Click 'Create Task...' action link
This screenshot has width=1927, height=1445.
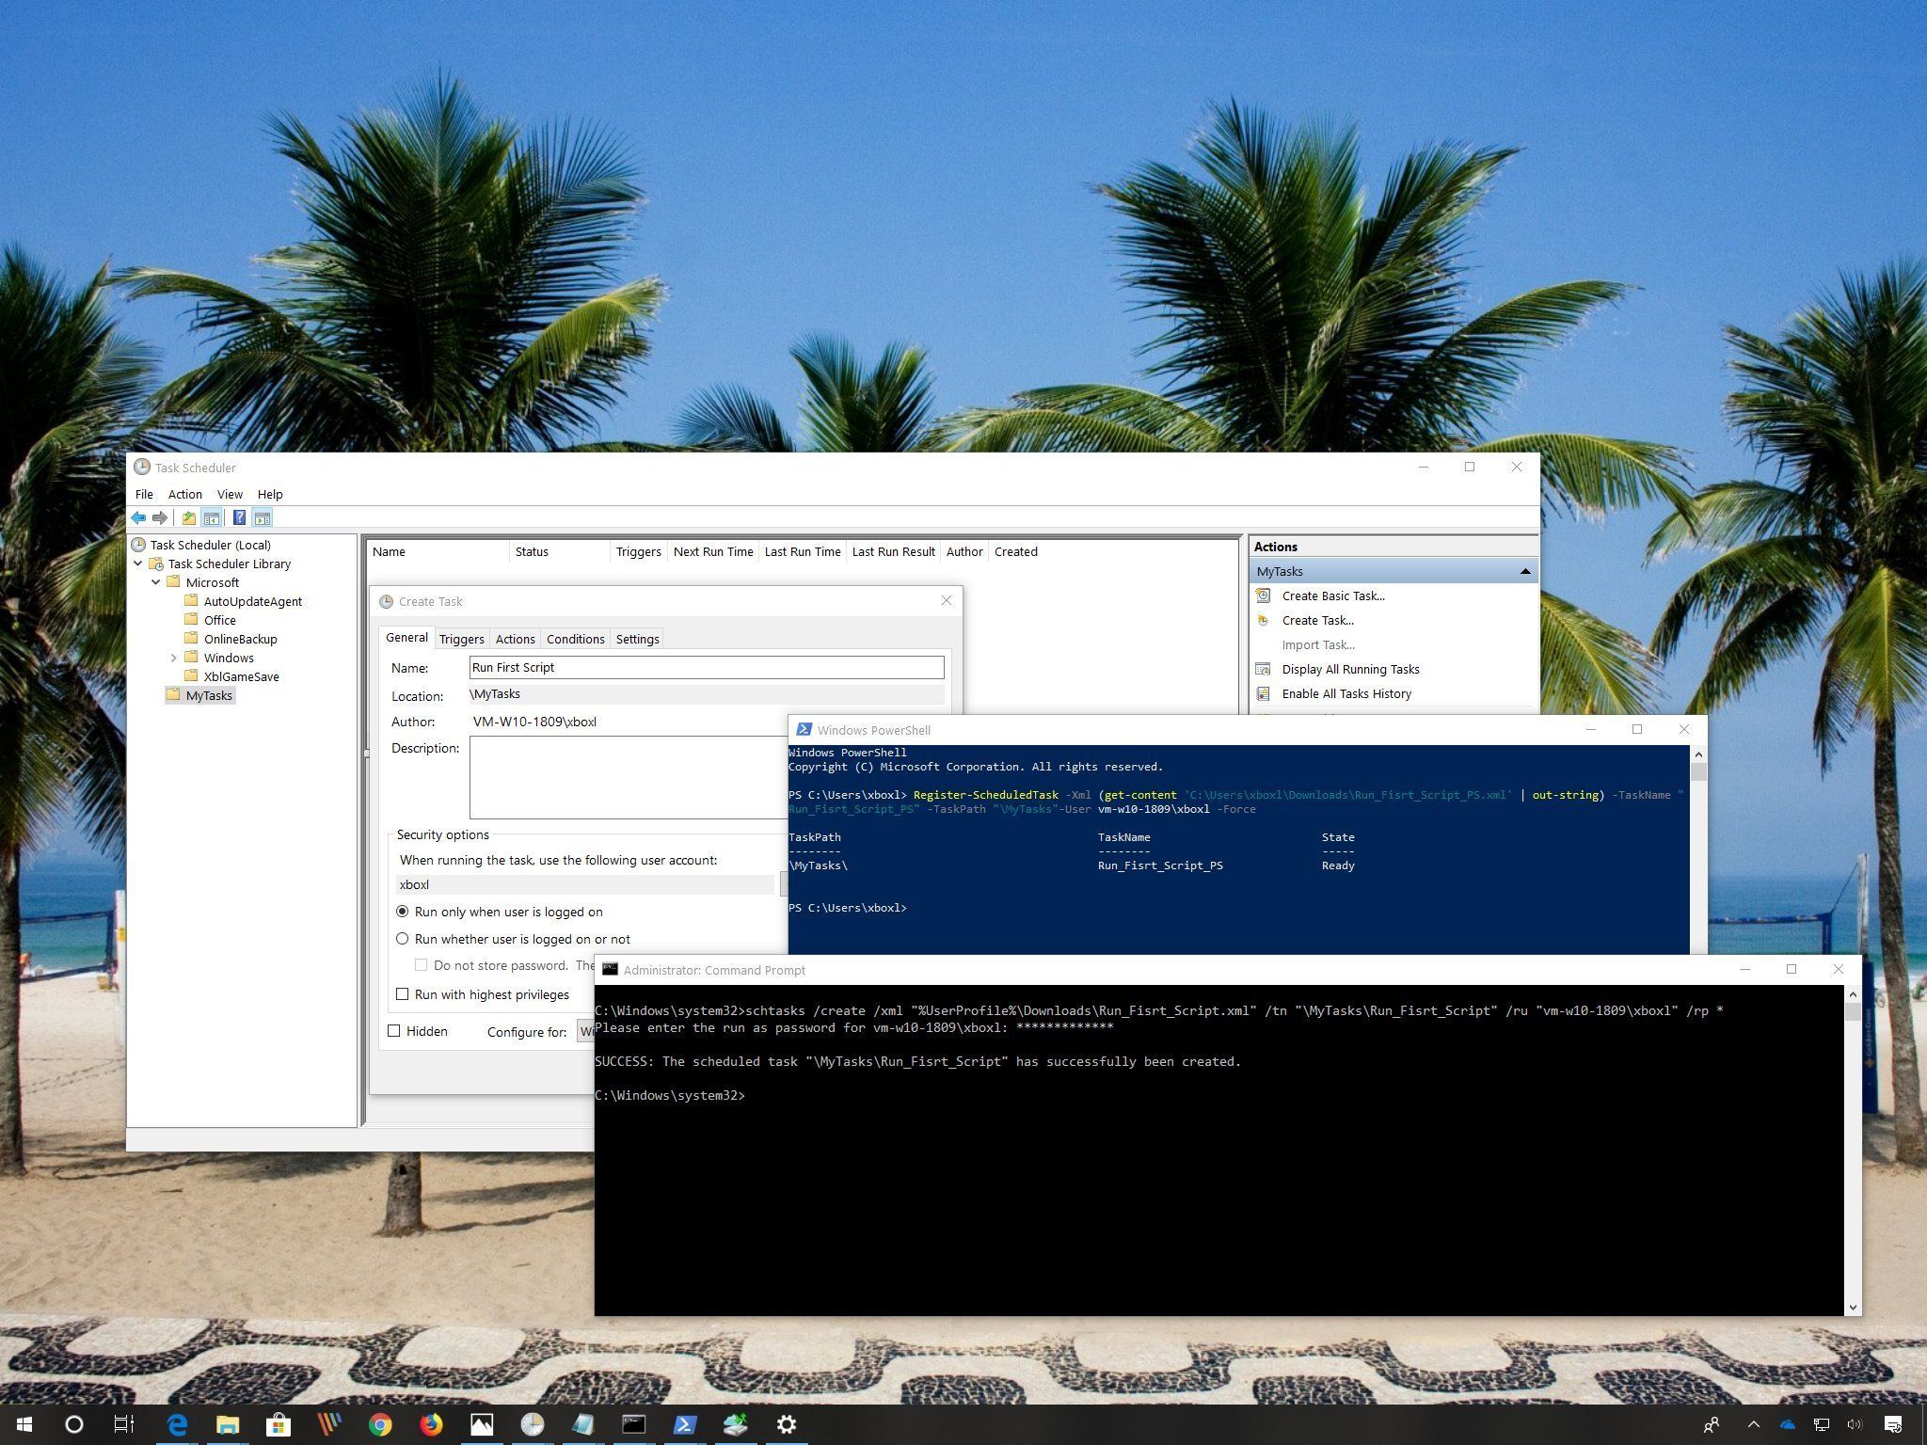(x=1317, y=620)
